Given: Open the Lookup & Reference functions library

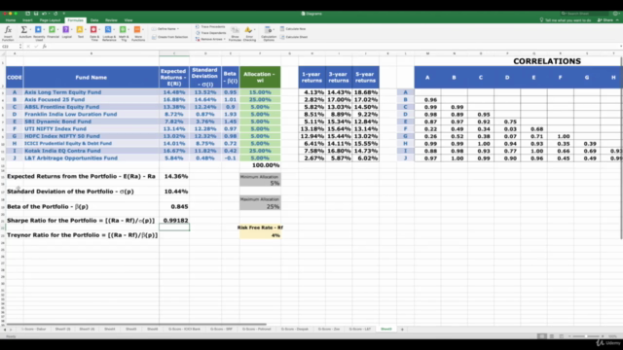Looking at the screenshot, I should click(108, 33).
